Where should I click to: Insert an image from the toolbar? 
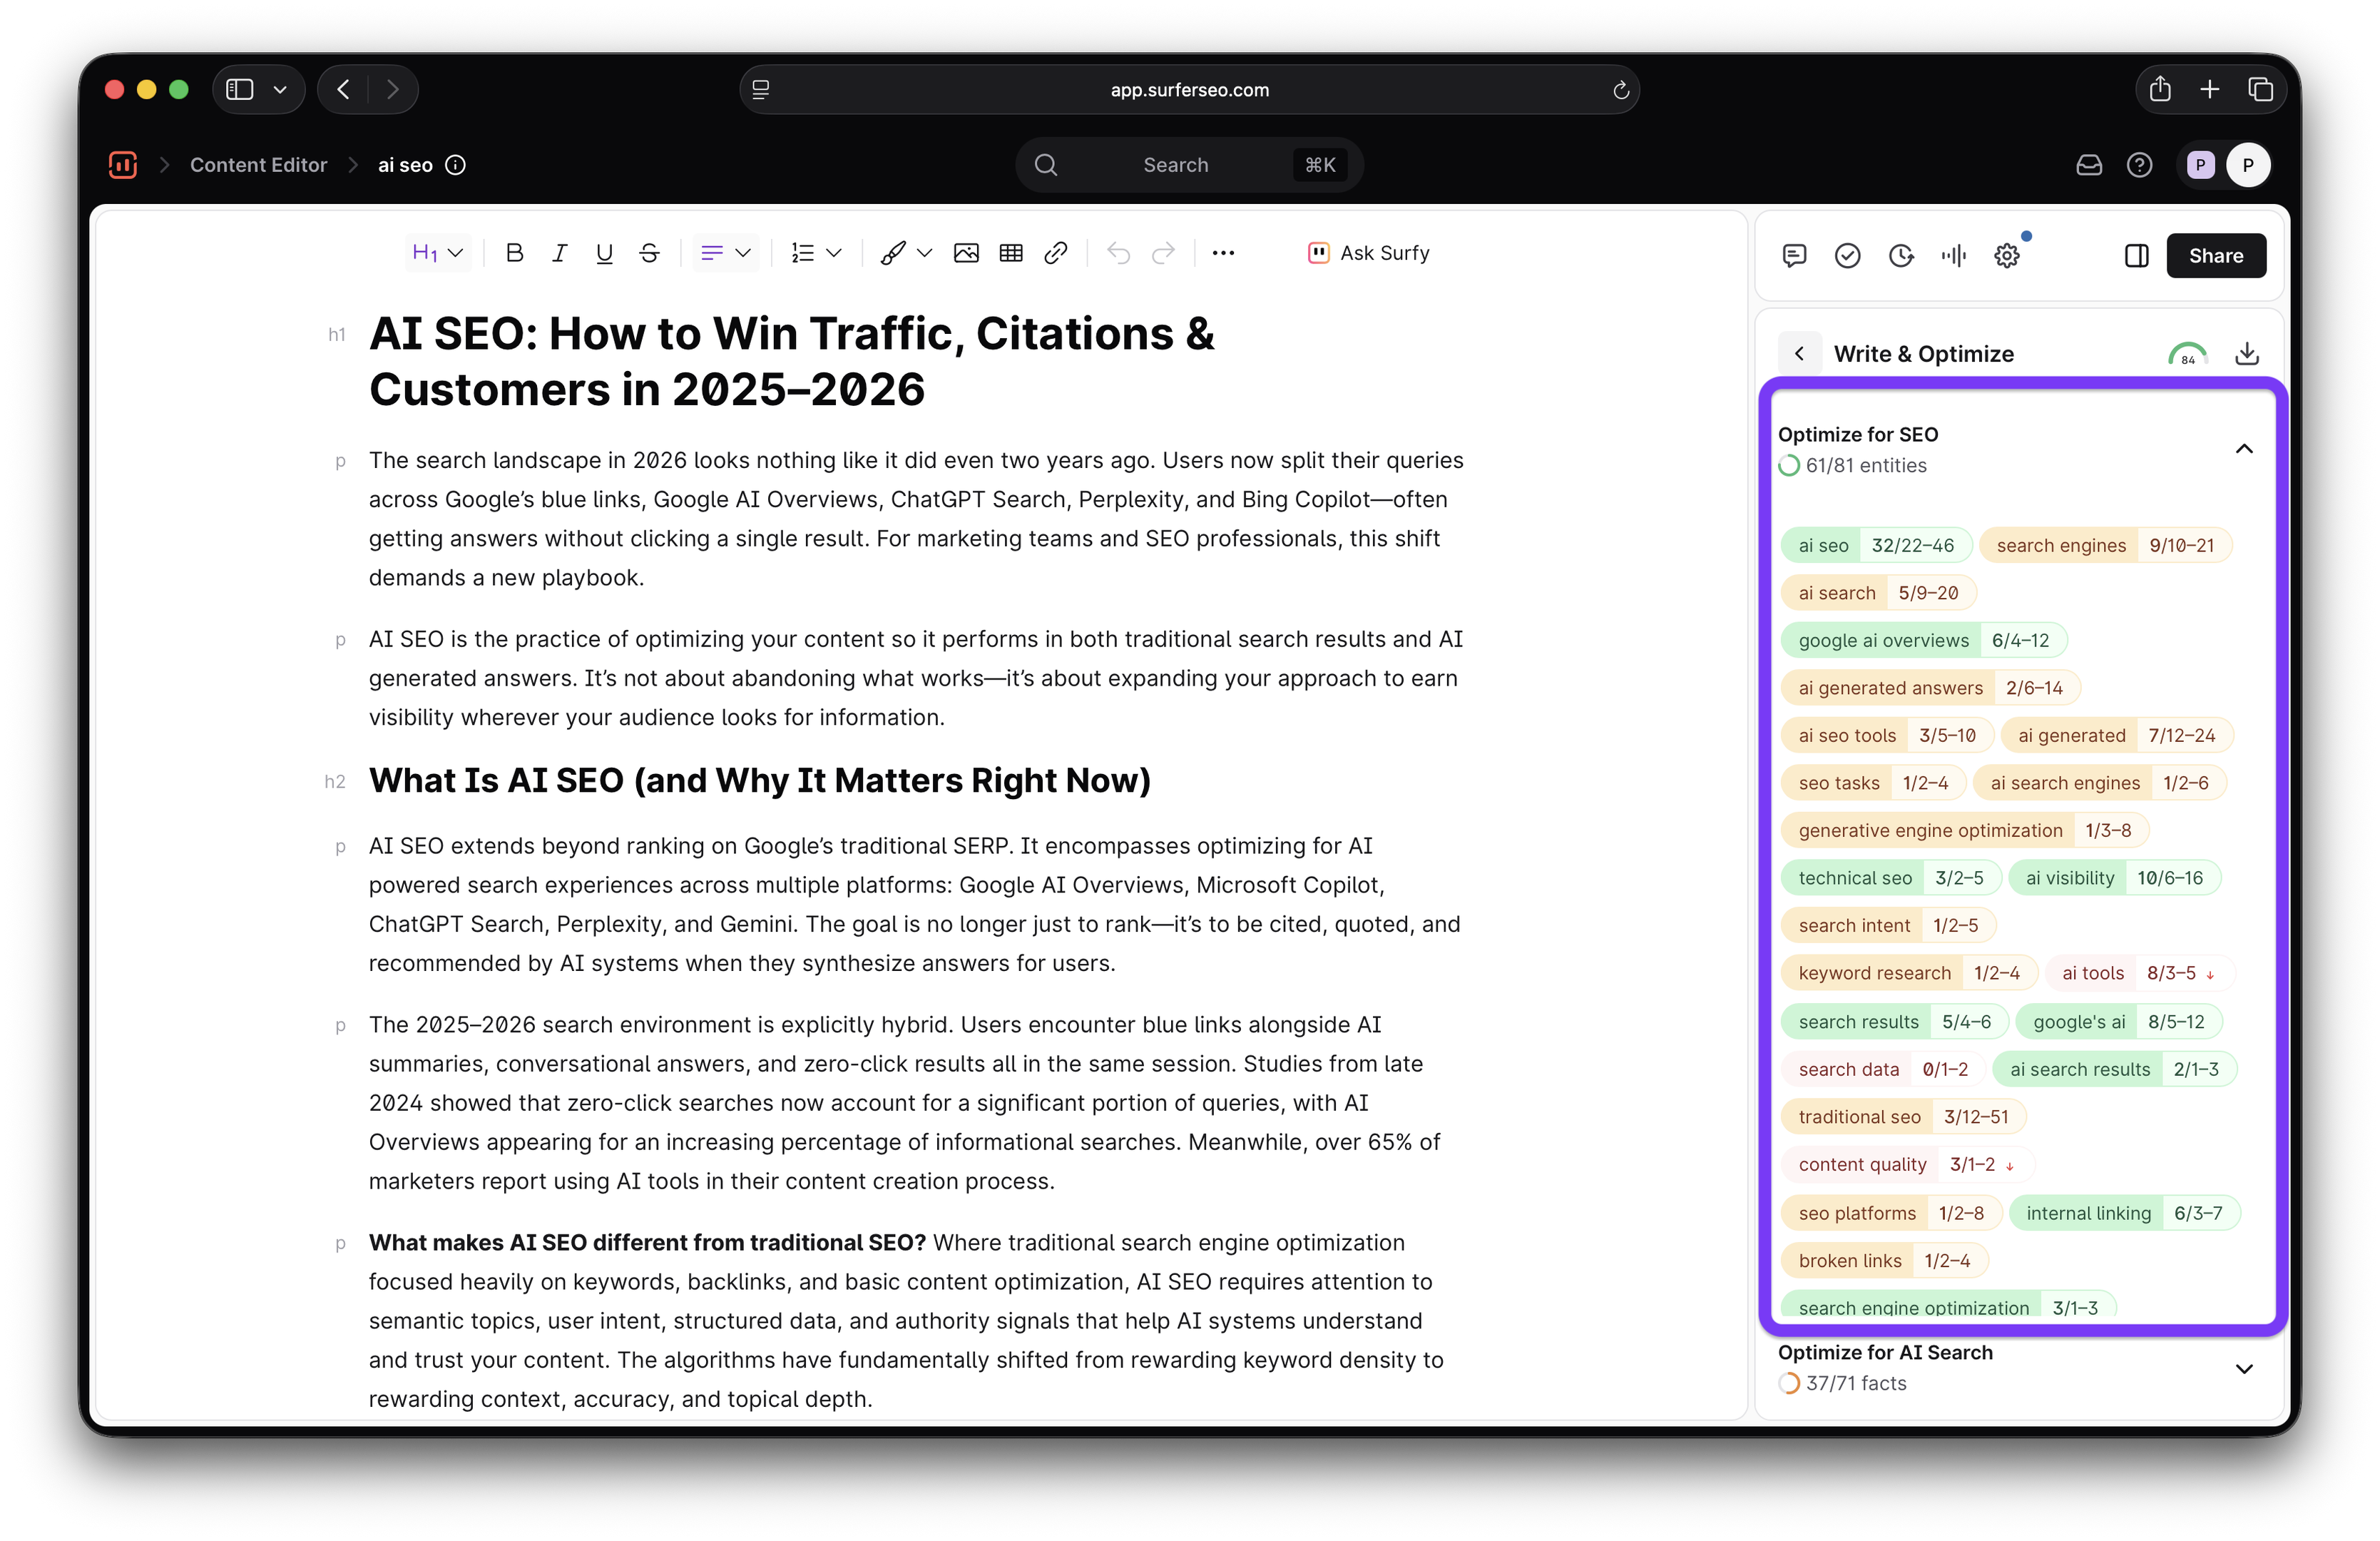[x=966, y=253]
